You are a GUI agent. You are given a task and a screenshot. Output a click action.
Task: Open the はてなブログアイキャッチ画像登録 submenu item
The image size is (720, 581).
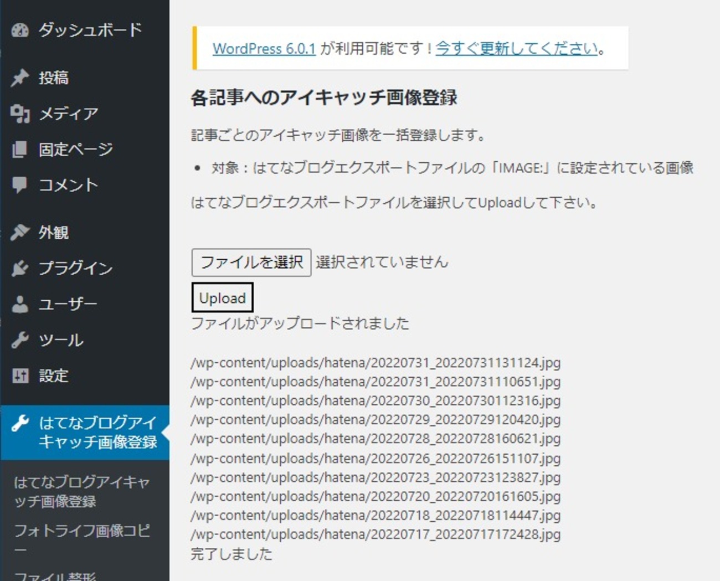(x=82, y=492)
